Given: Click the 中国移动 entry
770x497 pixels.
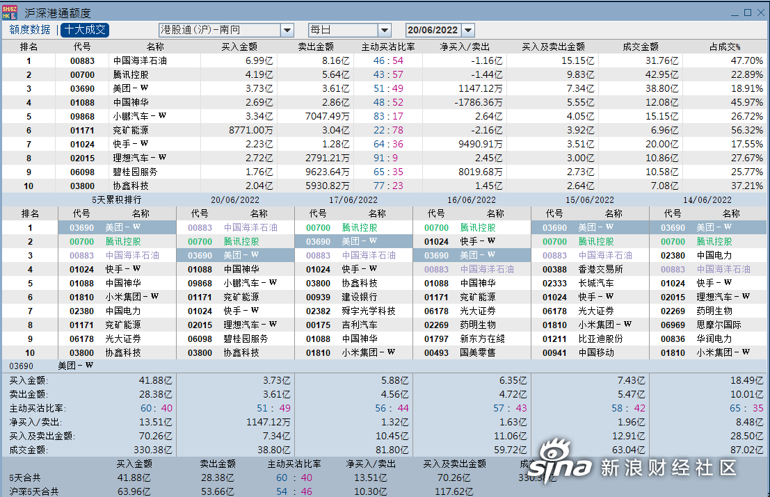Looking at the screenshot, I should pos(596,352).
